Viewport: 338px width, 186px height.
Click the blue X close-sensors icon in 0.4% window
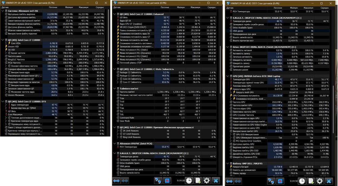point(329,181)
